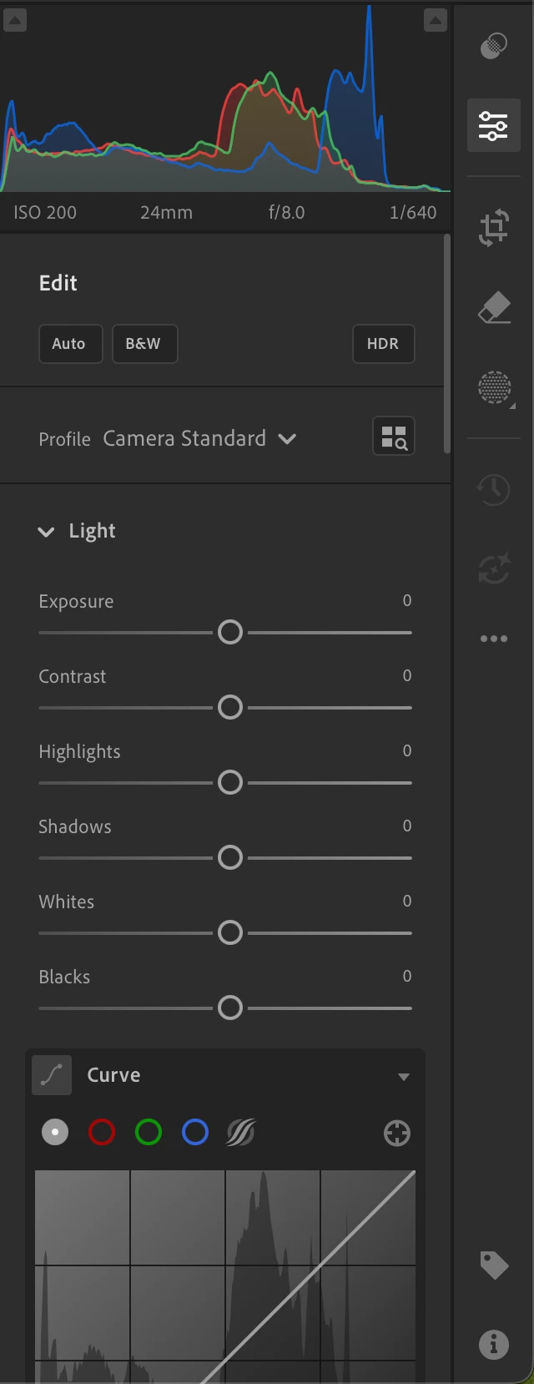
Task: Activate the curve target adjustment tool
Action: tap(397, 1133)
